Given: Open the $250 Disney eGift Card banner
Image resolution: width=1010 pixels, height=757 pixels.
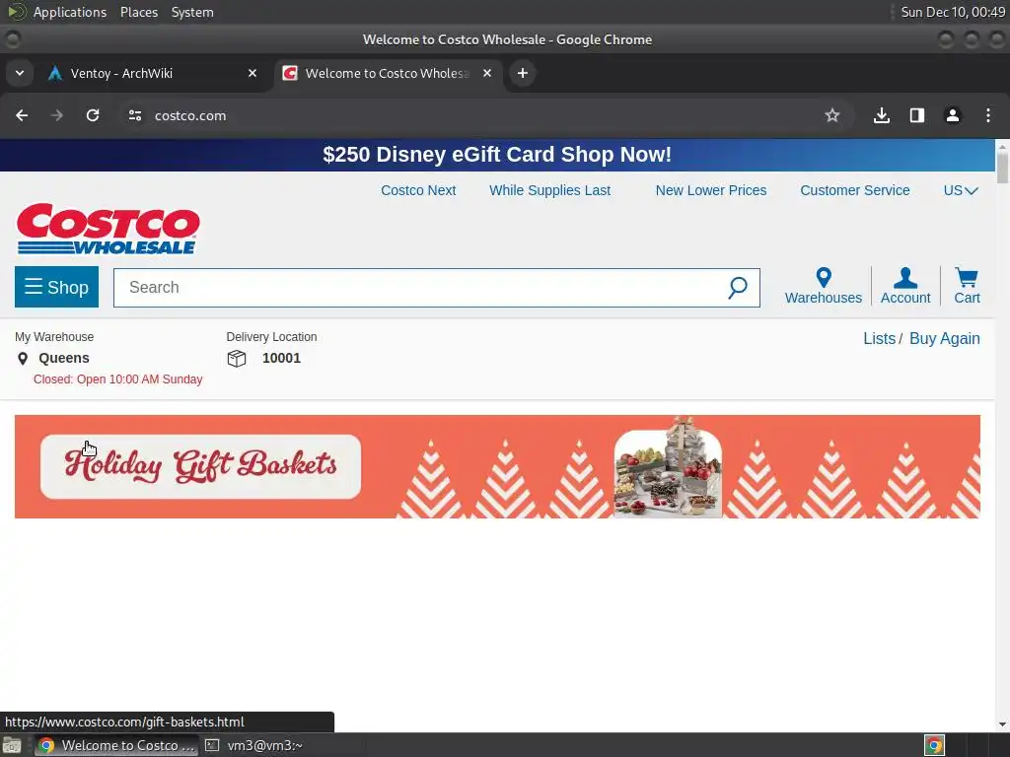Looking at the screenshot, I should [497, 155].
